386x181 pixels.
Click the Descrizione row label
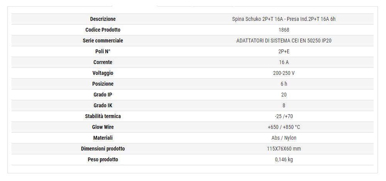(103, 19)
